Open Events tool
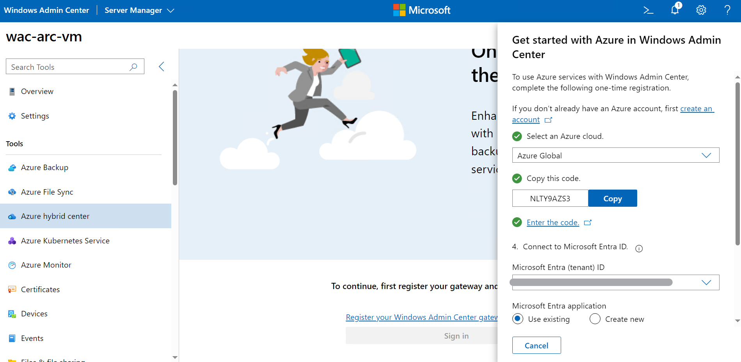The image size is (741, 362). tap(86, 338)
